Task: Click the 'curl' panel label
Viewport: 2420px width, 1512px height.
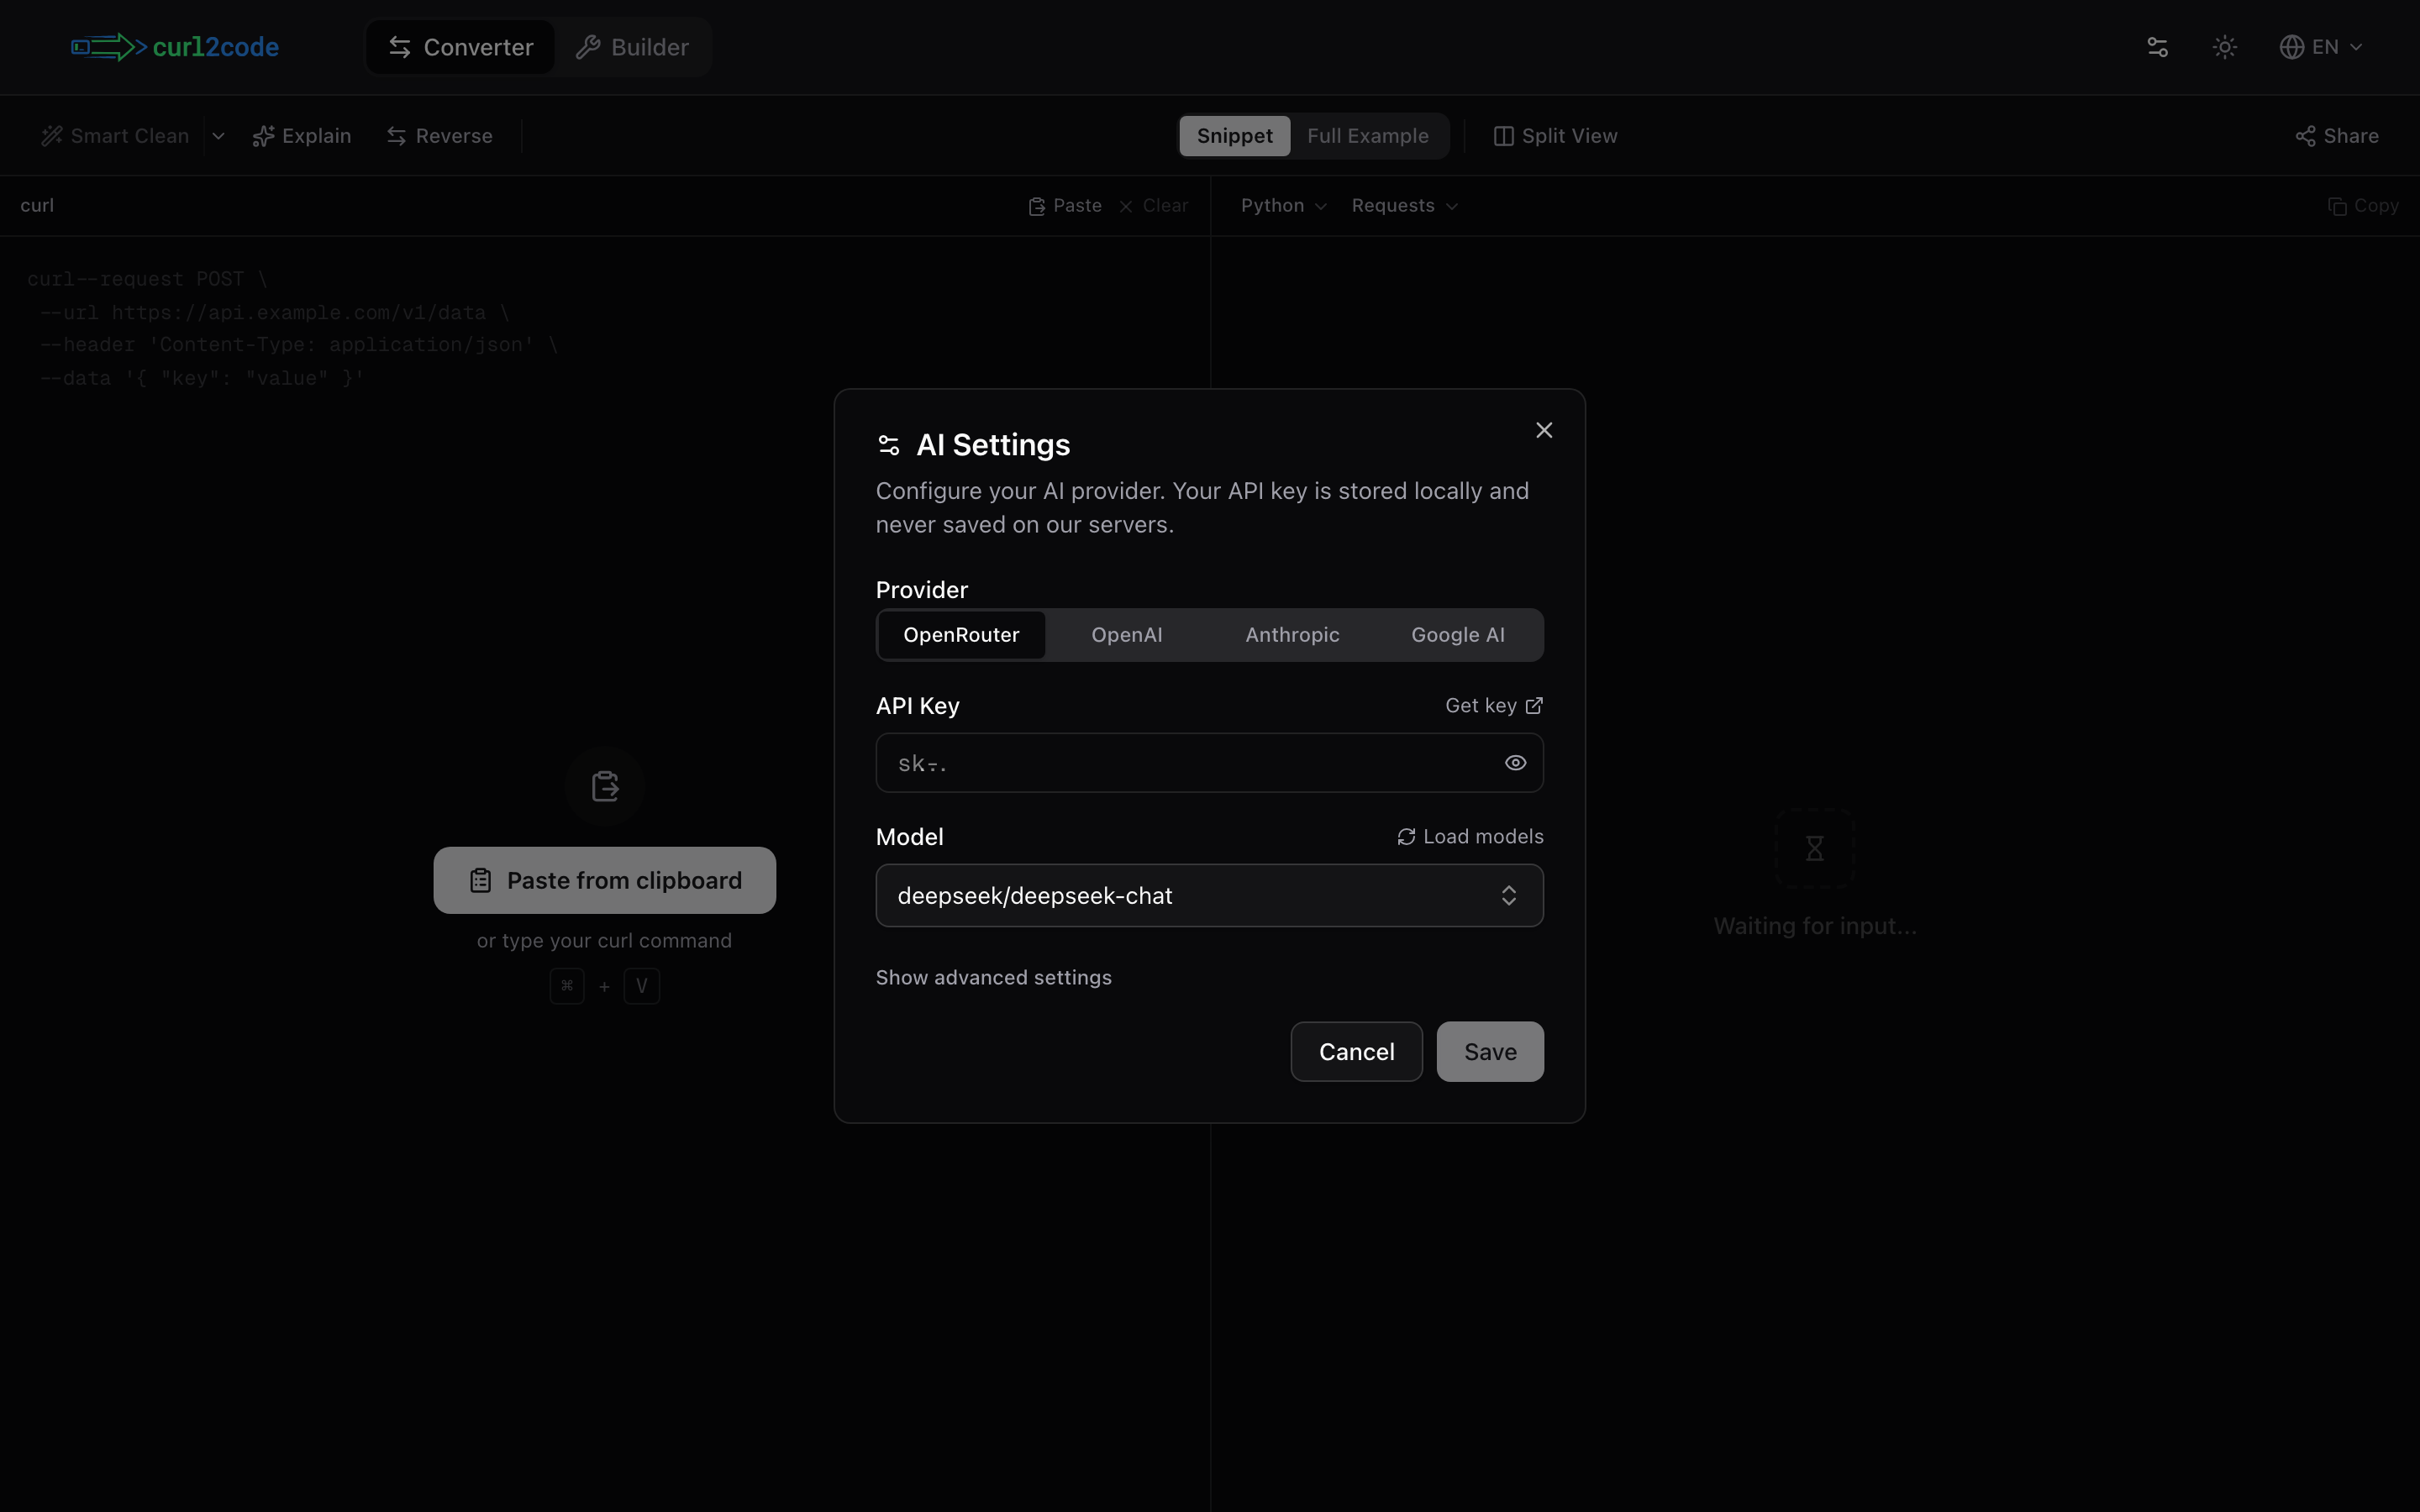Action: pyautogui.click(x=37, y=206)
